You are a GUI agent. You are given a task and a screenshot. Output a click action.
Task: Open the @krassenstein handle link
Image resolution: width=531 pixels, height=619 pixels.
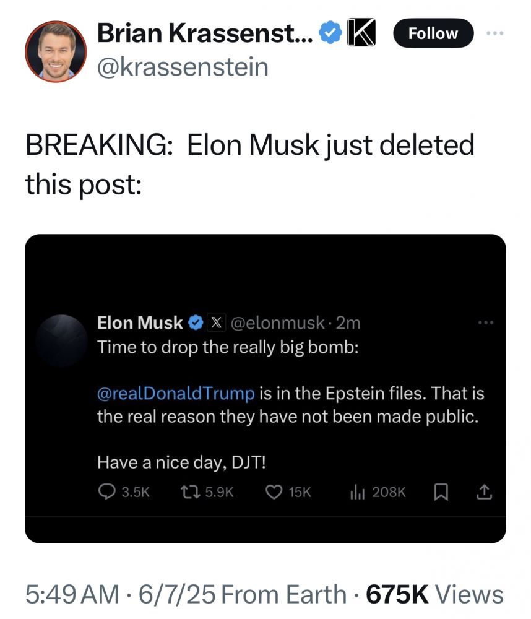click(183, 66)
